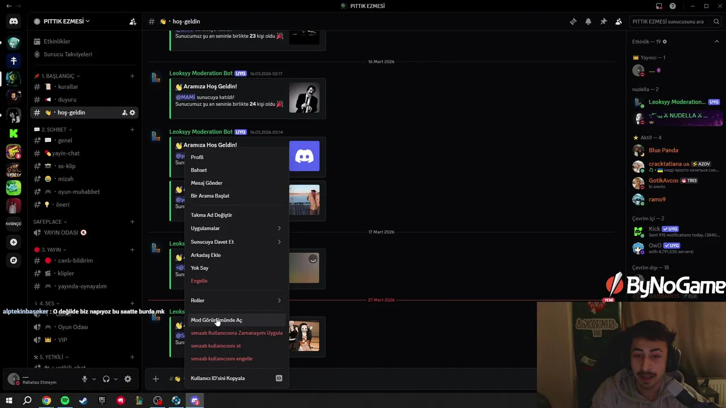The image size is (726, 408).
Task: Open Steam from taskbar
Action: point(83,401)
